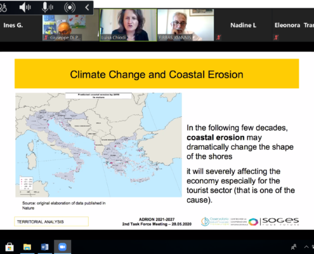Viewport: 314px width, 254px height.
Task: Select Luisa Chiodi video tile
Action: coord(128,25)
